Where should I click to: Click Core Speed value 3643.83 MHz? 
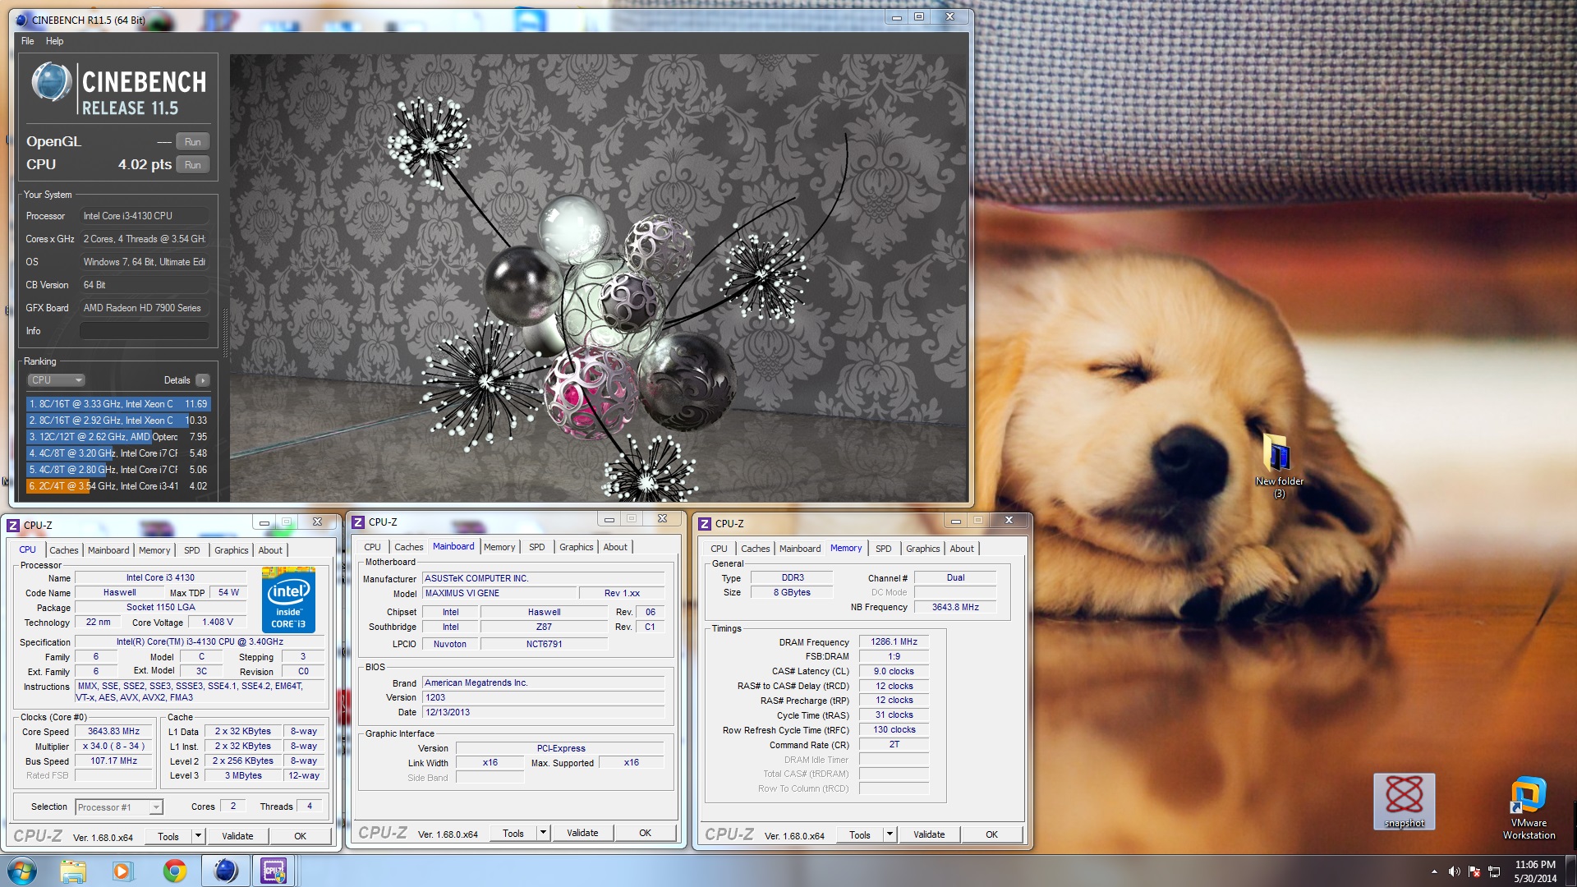113,732
